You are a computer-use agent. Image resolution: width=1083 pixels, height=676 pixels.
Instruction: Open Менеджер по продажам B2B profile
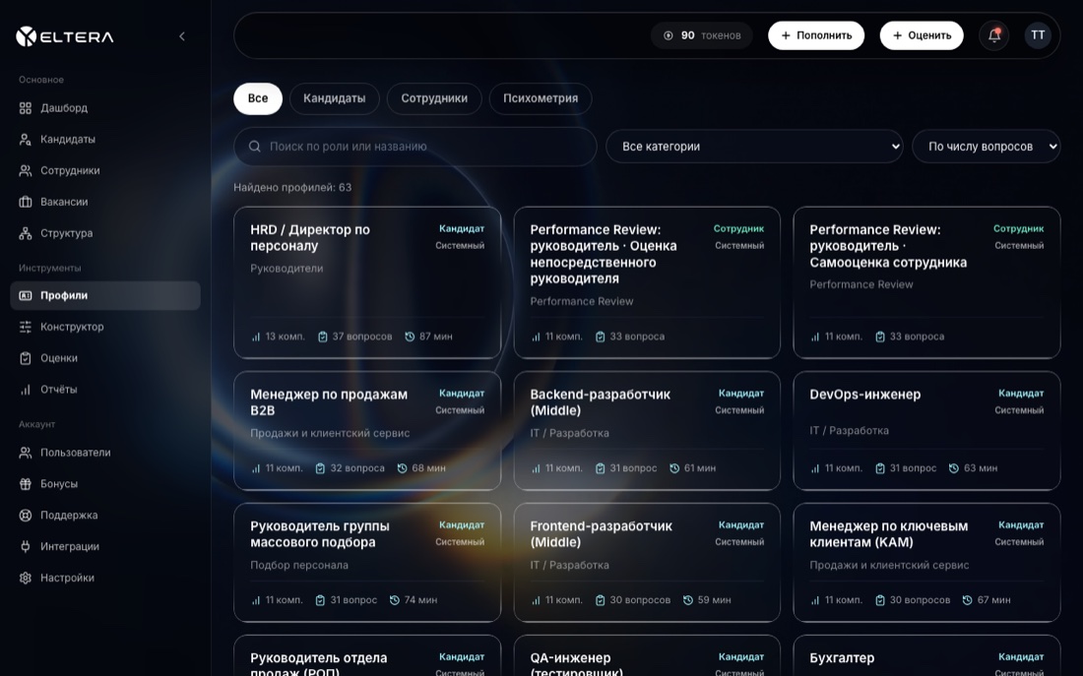pyautogui.click(x=367, y=431)
